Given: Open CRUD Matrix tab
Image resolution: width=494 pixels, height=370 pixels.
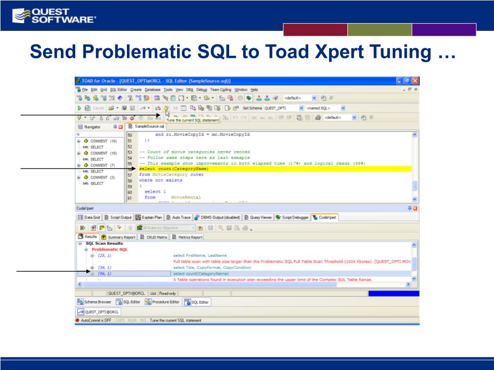Looking at the screenshot, I should [154, 237].
